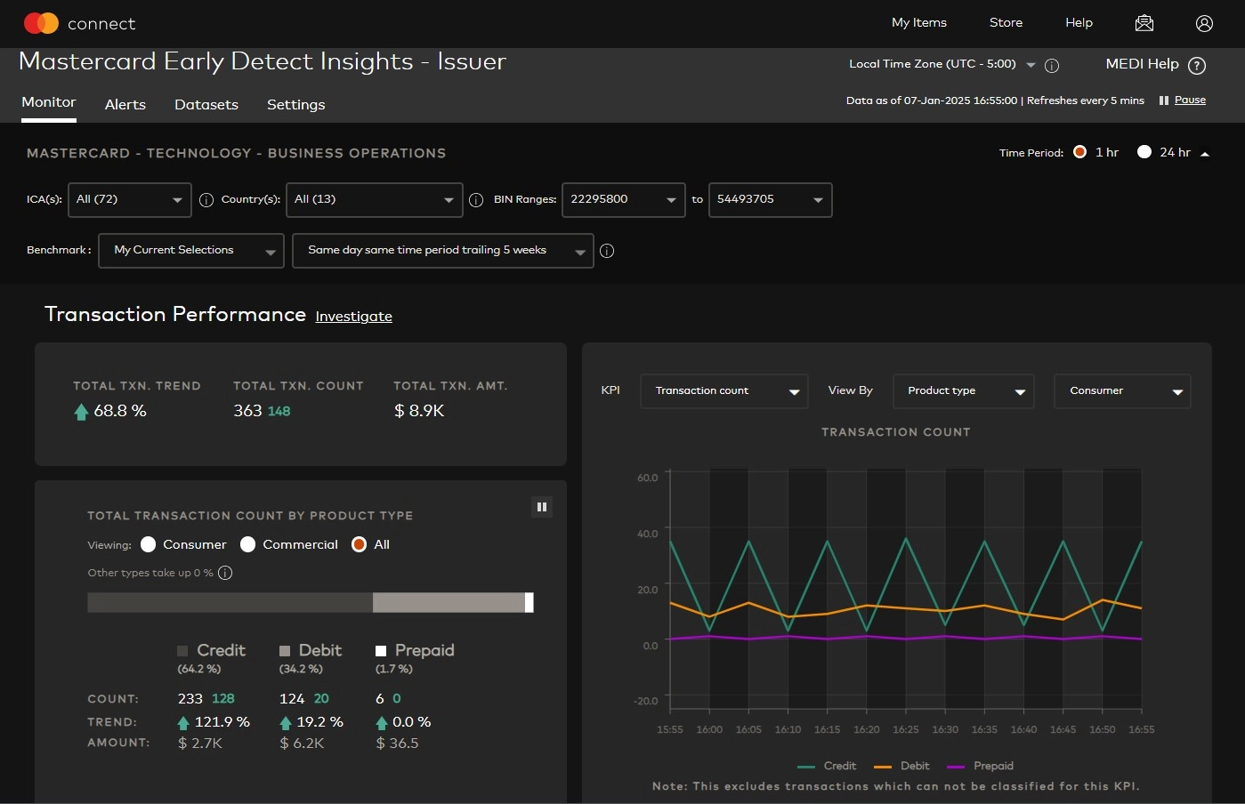
Task: Click the info icon beside BIN Ranges
Action: (476, 199)
